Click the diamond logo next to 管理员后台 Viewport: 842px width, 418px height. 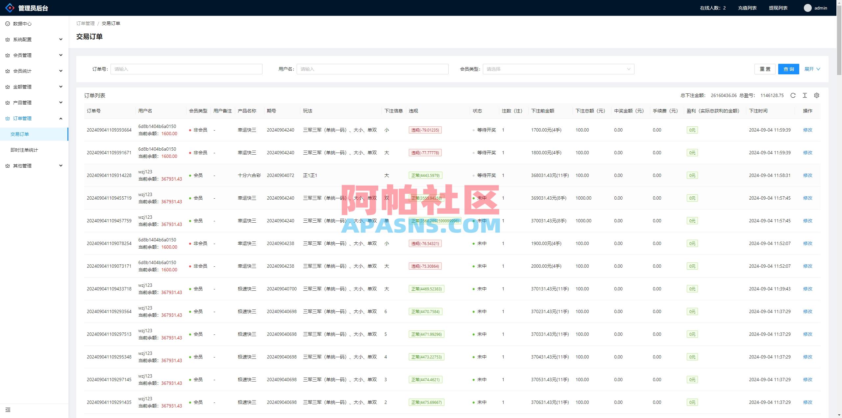coord(10,8)
